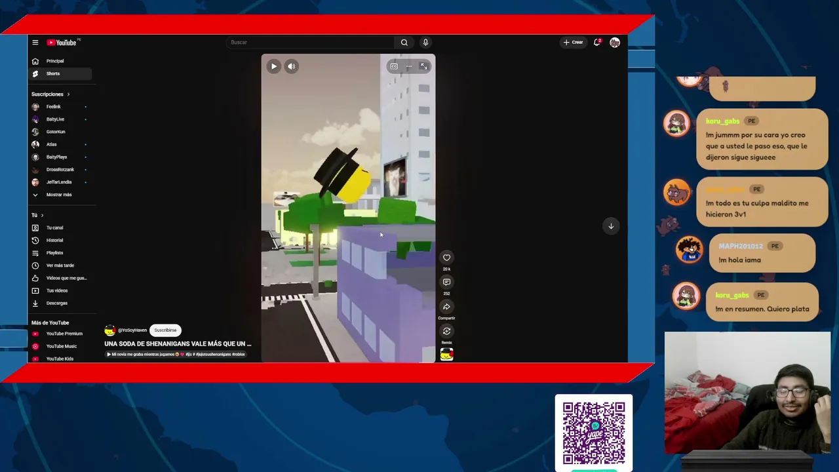The height and width of the screenshot is (472, 839).
Task: Click the Crear button
Action: (x=574, y=43)
